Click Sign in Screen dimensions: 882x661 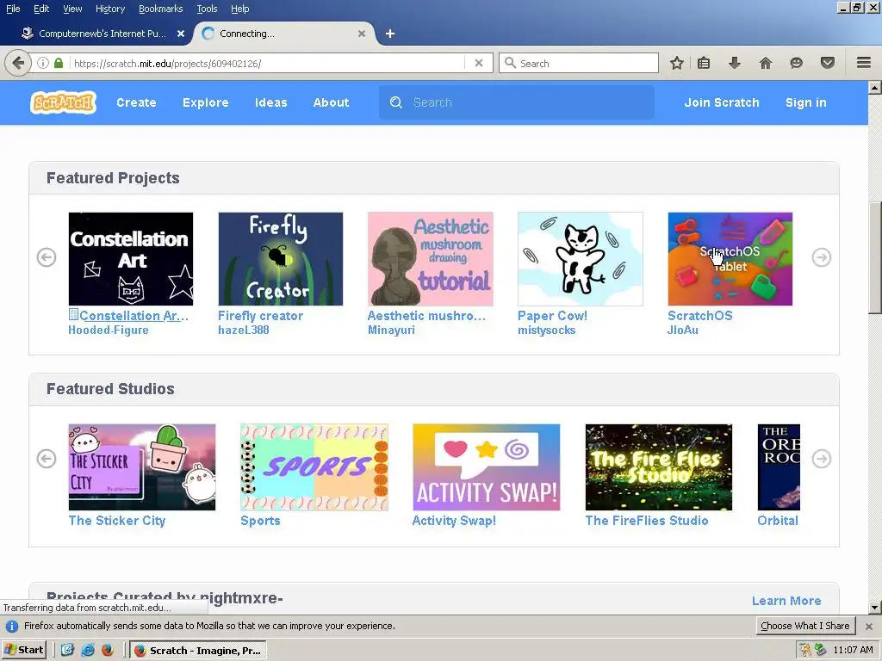pyautogui.click(x=806, y=103)
